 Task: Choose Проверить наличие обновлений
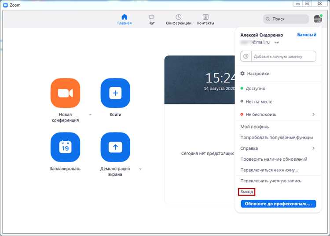point(274,159)
